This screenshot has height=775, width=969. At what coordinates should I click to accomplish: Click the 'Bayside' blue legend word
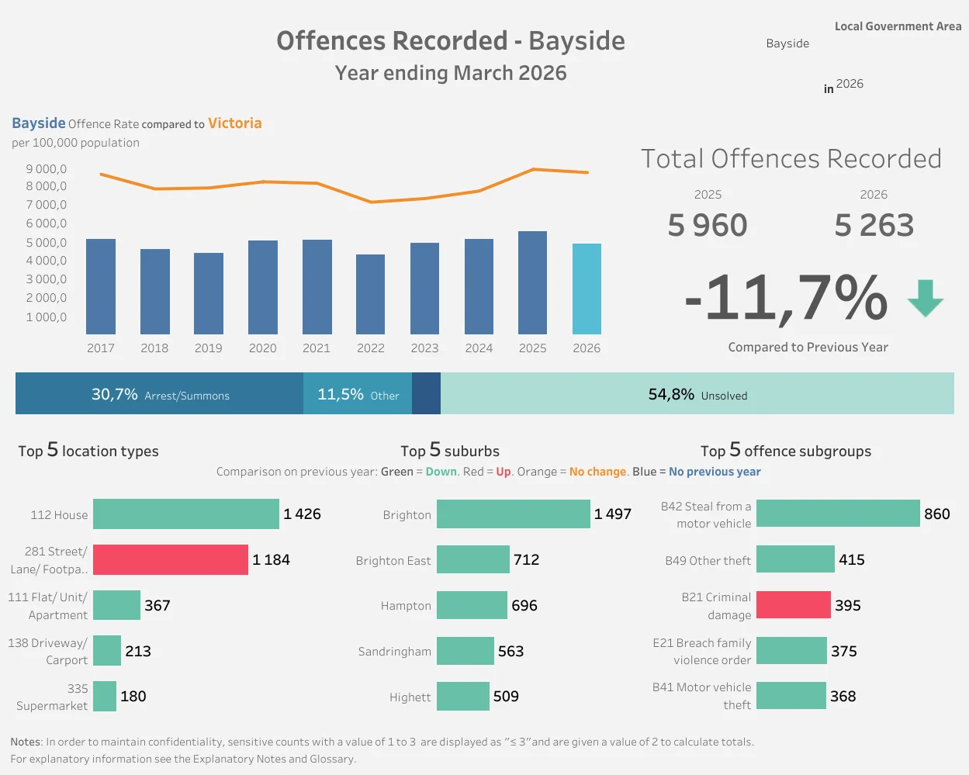[39, 123]
